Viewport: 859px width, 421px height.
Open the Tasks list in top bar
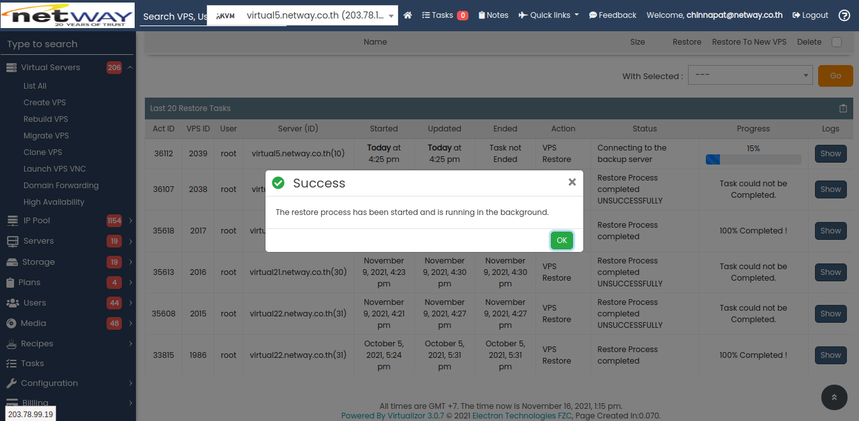[445, 15]
